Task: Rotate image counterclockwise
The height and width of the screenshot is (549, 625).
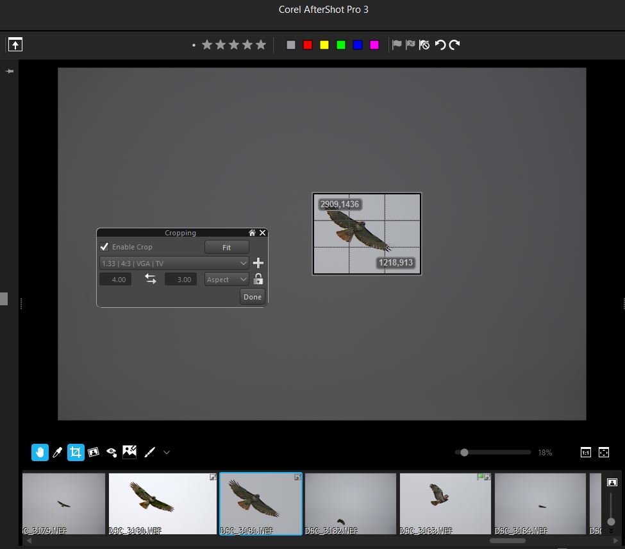Action: coord(440,45)
